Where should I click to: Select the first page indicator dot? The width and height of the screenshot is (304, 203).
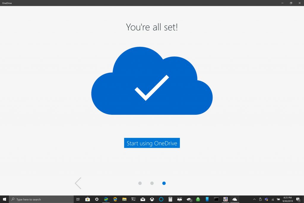[140, 183]
